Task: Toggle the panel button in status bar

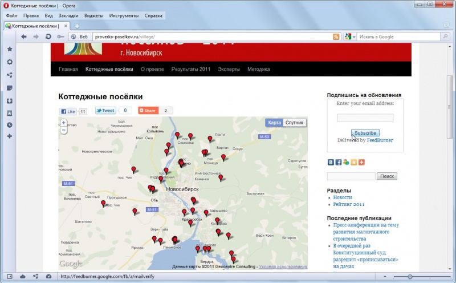Action: click(10, 277)
